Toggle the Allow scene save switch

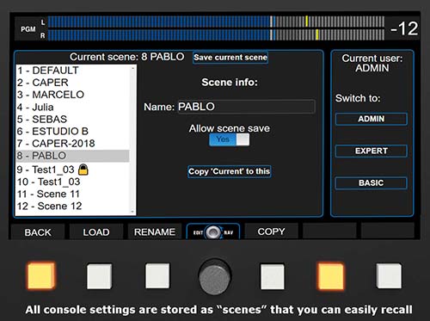tap(230, 139)
